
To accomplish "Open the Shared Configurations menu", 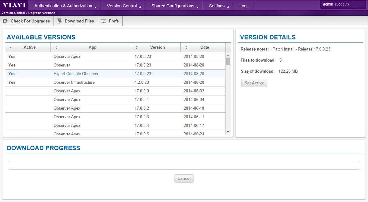I will coord(174,6).
